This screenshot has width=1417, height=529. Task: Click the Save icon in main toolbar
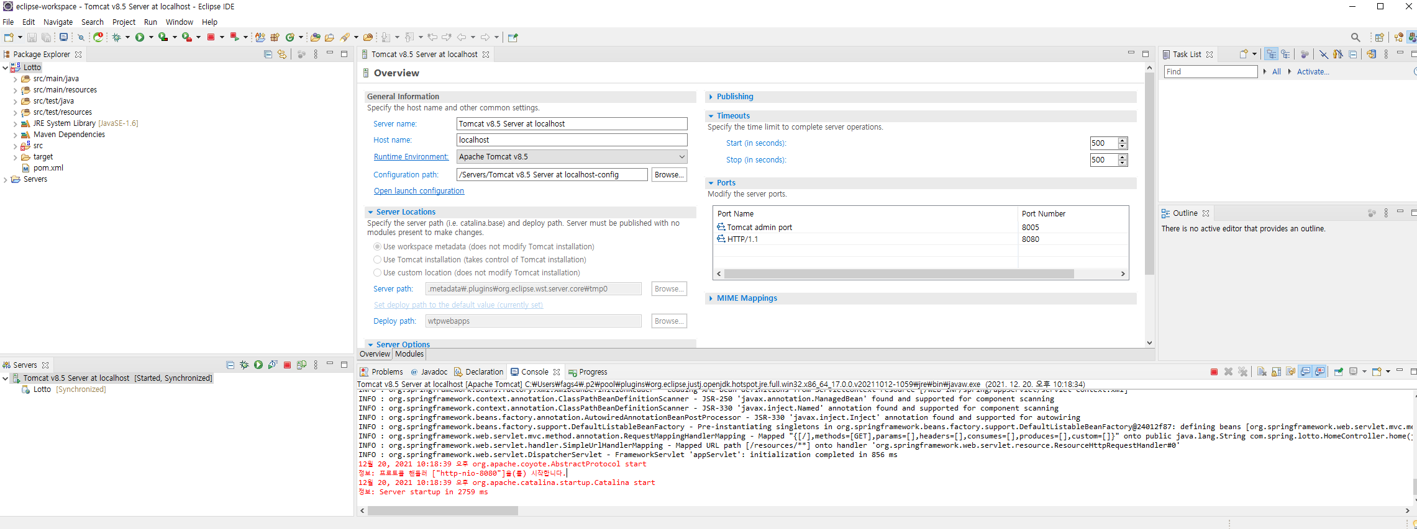click(x=32, y=37)
